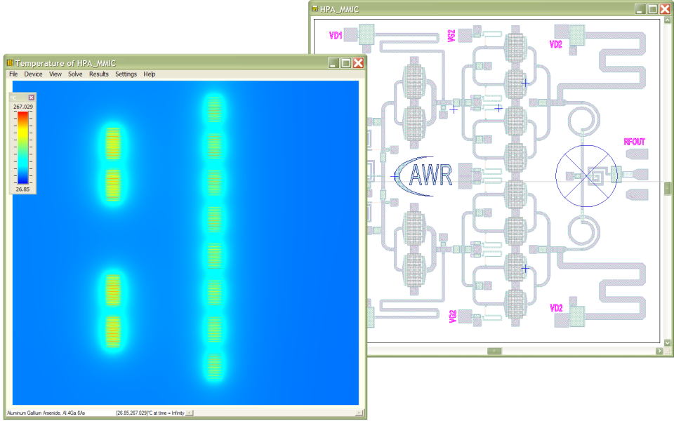
Task: Click the AWR logo in the layout
Action: [424, 175]
